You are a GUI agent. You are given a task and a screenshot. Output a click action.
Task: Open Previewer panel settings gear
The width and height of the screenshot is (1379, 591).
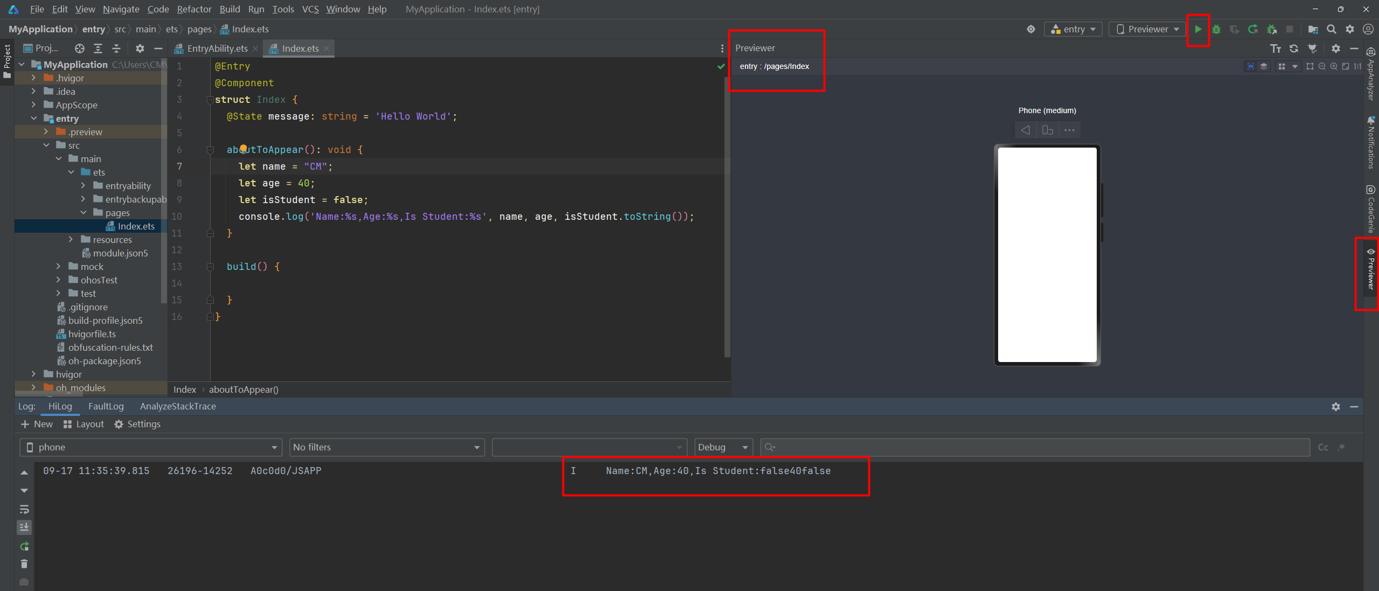[1336, 48]
